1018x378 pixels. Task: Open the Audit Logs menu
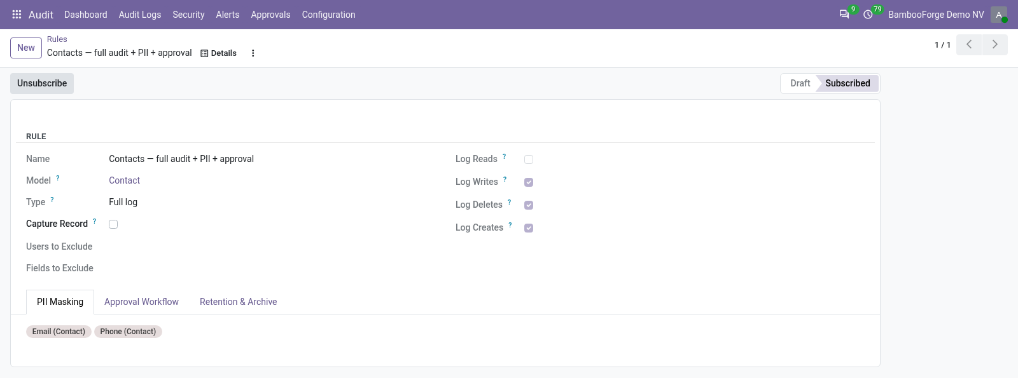(140, 15)
